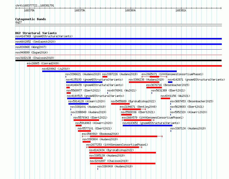Select nsv4140515 gnomADStructuralVariants label
The height and width of the screenshot is (179, 229).
95,96
